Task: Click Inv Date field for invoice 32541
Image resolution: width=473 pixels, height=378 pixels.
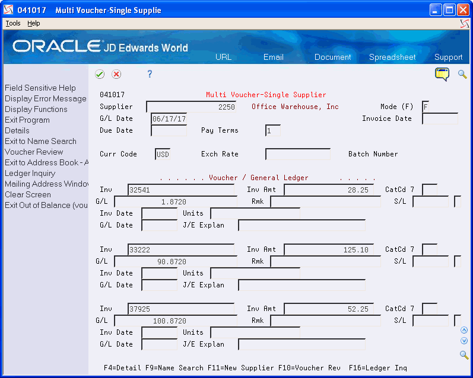Action: (159, 214)
